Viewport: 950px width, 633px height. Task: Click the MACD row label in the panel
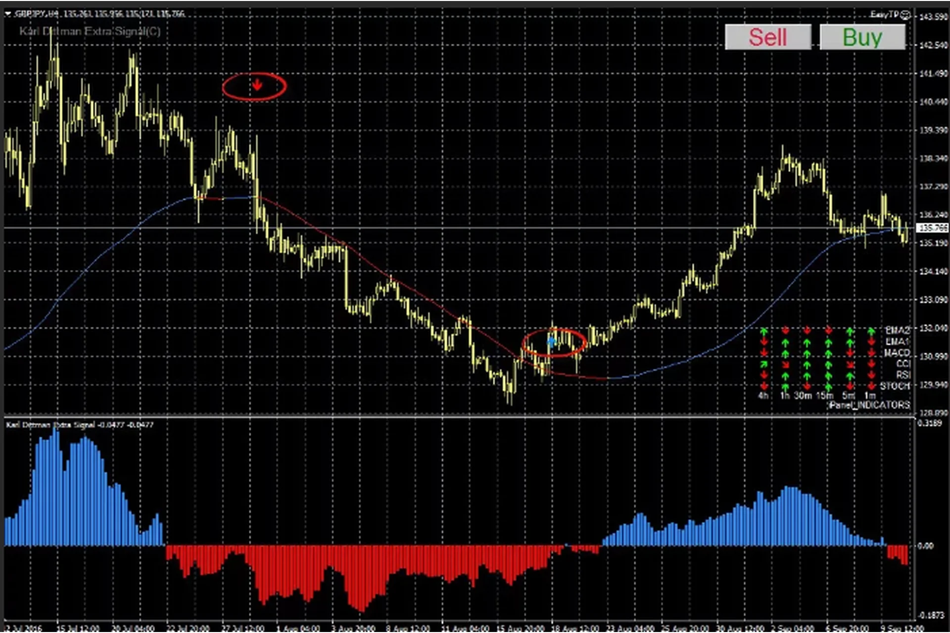(897, 353)
